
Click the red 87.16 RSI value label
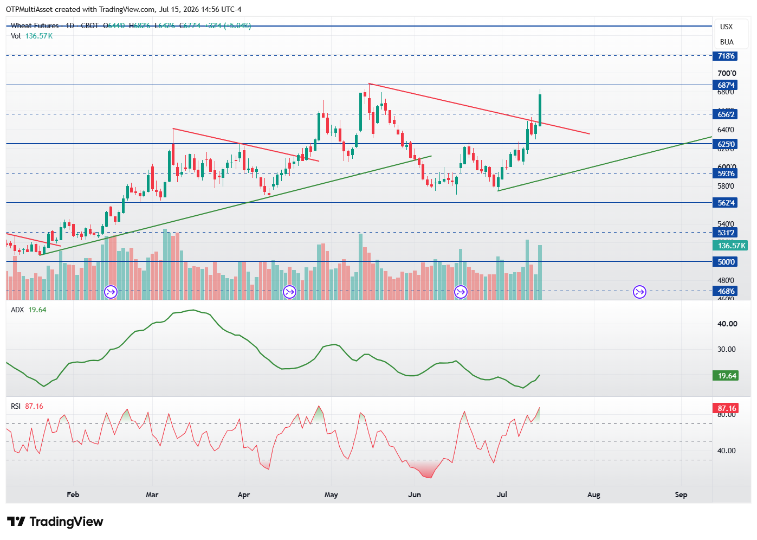pos(726,408)
